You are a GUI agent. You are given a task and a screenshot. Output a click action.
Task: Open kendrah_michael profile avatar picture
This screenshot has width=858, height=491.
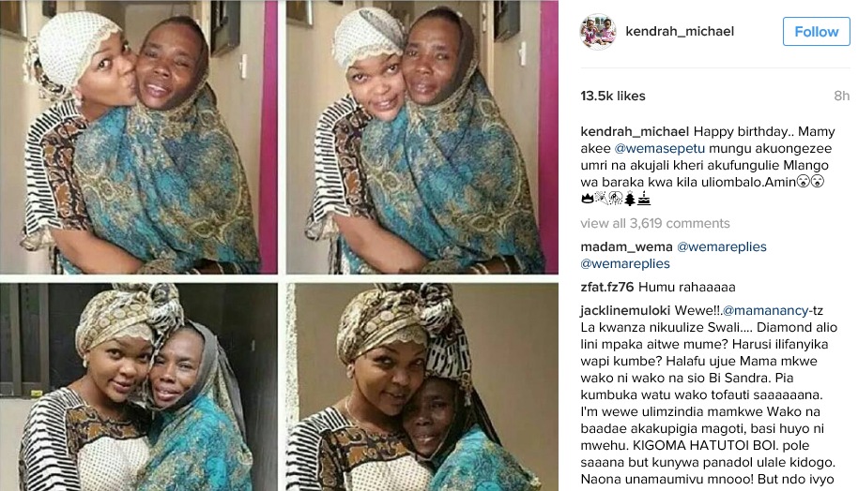click(x=598, y=32)
